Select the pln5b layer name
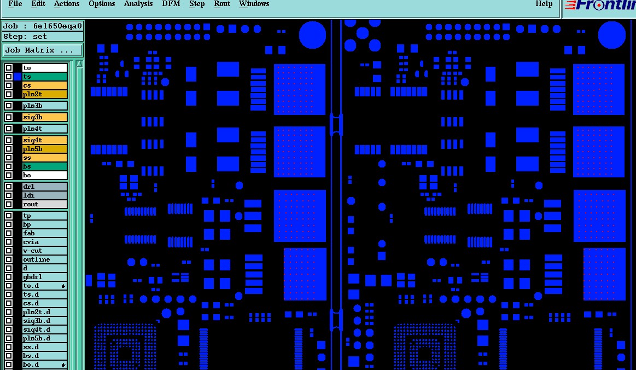The image size is (636, 370). (45, 149)
